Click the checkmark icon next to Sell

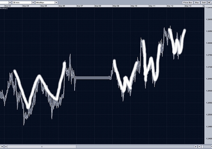[x=209, y=3]
